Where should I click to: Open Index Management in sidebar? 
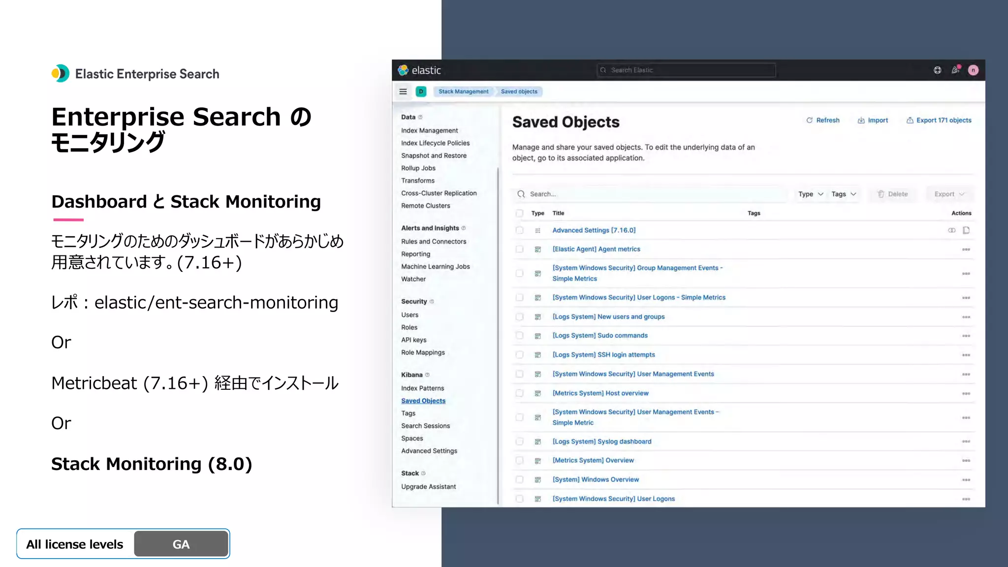[x=429, y=130]
